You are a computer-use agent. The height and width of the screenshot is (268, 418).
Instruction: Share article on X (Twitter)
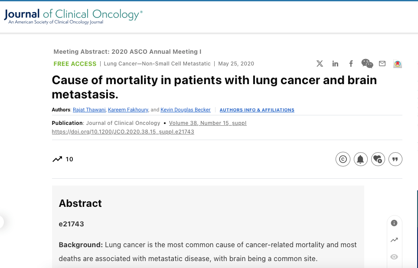[320, 64]
